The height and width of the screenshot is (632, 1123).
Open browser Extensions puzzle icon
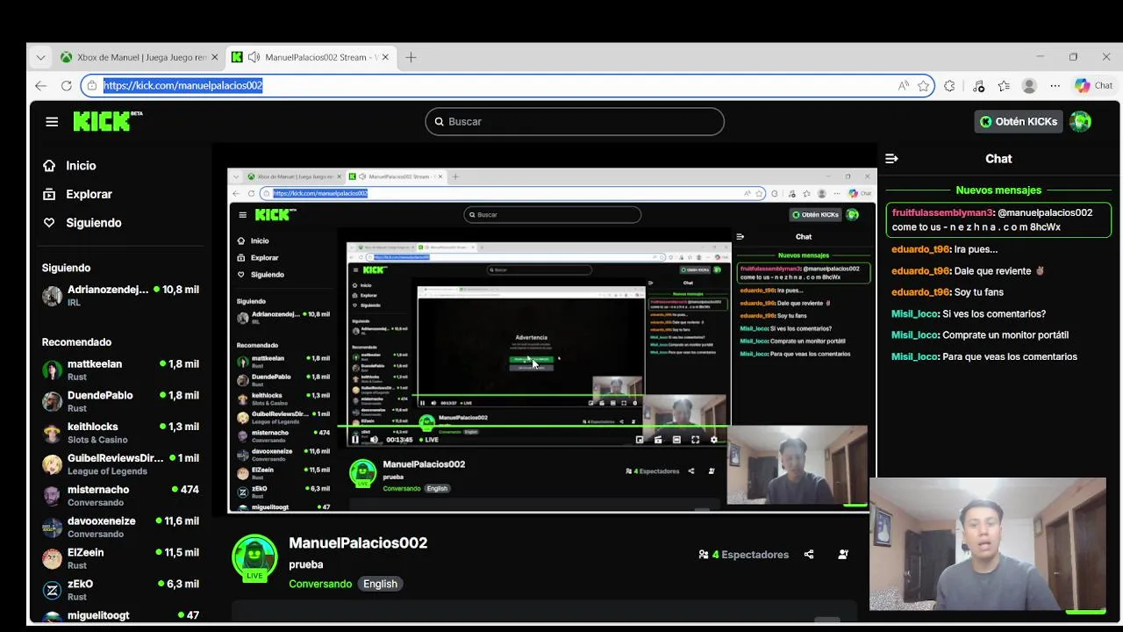[x=949, y=85]
